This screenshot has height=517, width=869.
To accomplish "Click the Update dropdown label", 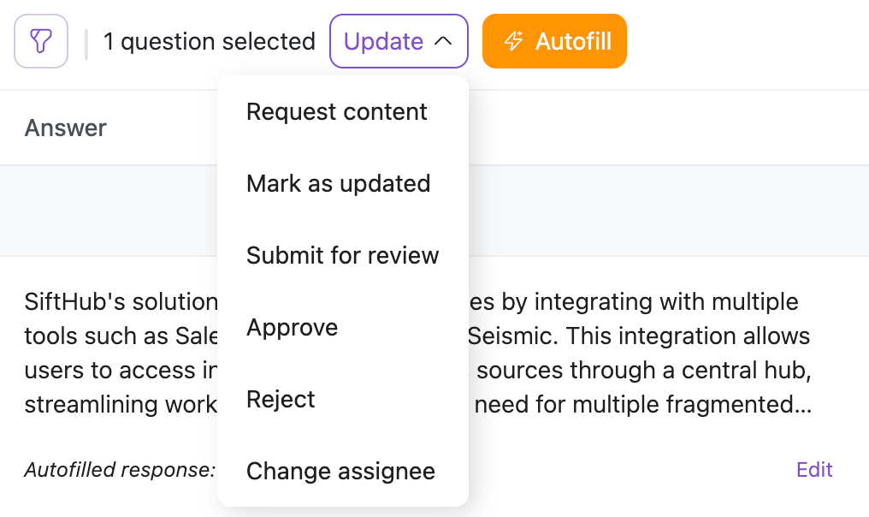I will click(x=383, y=41).
